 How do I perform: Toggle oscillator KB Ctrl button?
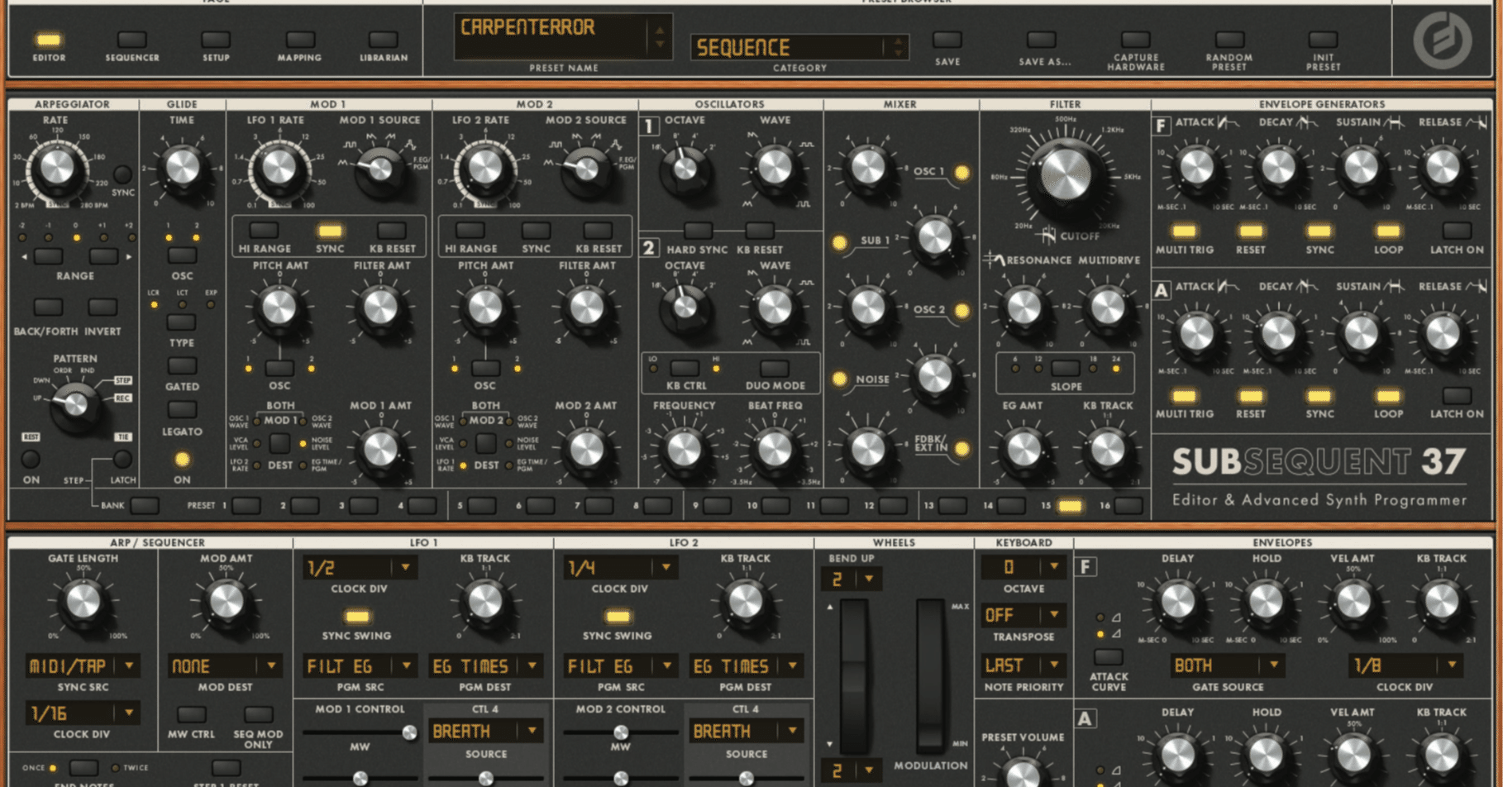click(685, 368)
